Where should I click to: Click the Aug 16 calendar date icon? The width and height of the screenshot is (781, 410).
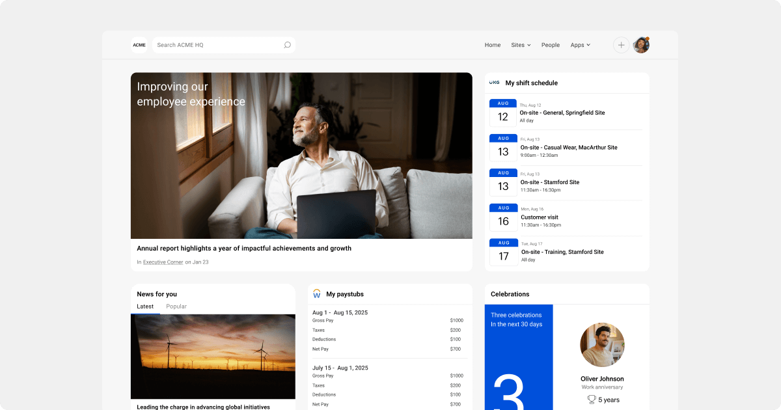point(503,217)
